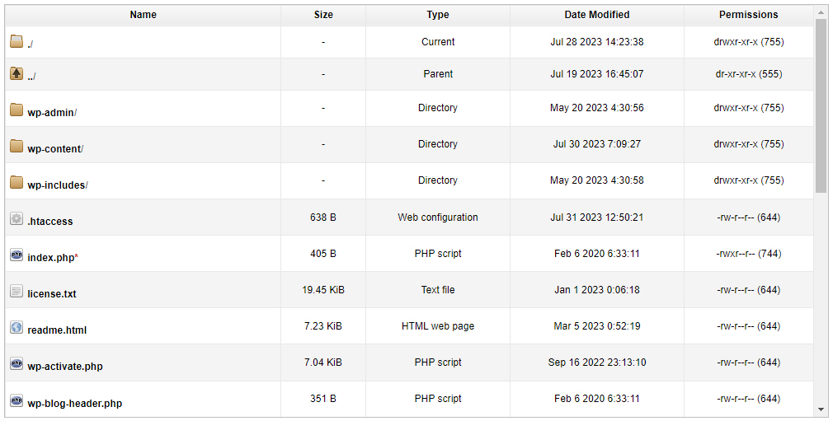Click the Current type cell
The width and height of the screenshot is (833, 421).
click(438, 42)
